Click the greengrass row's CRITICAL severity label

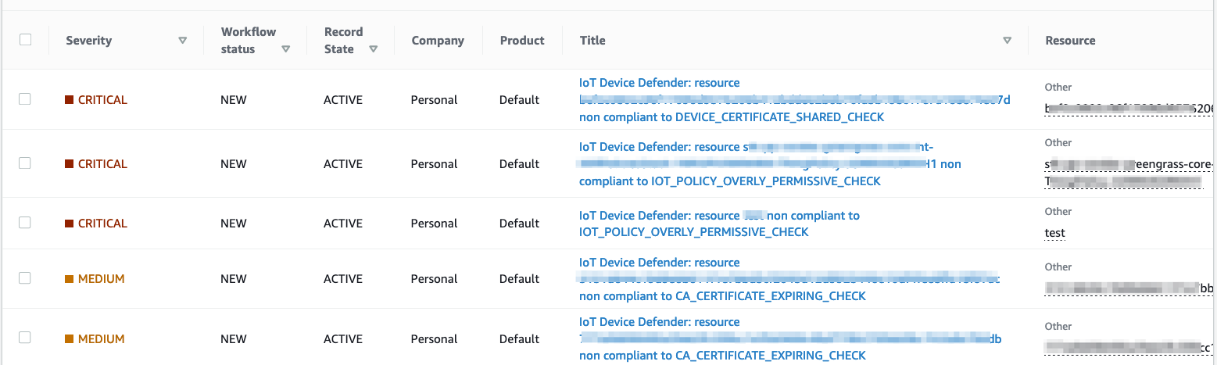pos(95,164)
